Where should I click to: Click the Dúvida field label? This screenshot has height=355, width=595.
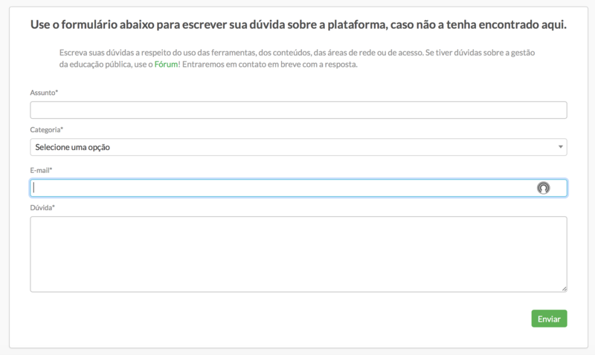tap(41, 207)
